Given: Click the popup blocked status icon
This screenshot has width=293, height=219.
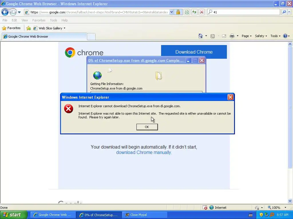Looking at the screenshot, I should pos(205,208).
